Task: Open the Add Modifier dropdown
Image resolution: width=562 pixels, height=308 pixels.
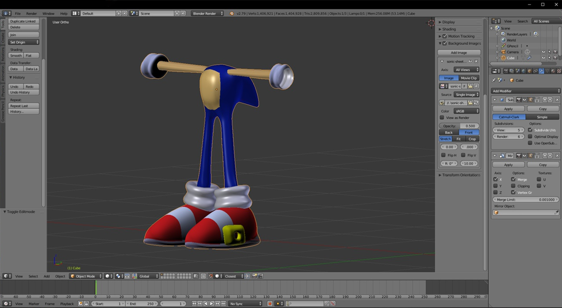Action: 526,91
